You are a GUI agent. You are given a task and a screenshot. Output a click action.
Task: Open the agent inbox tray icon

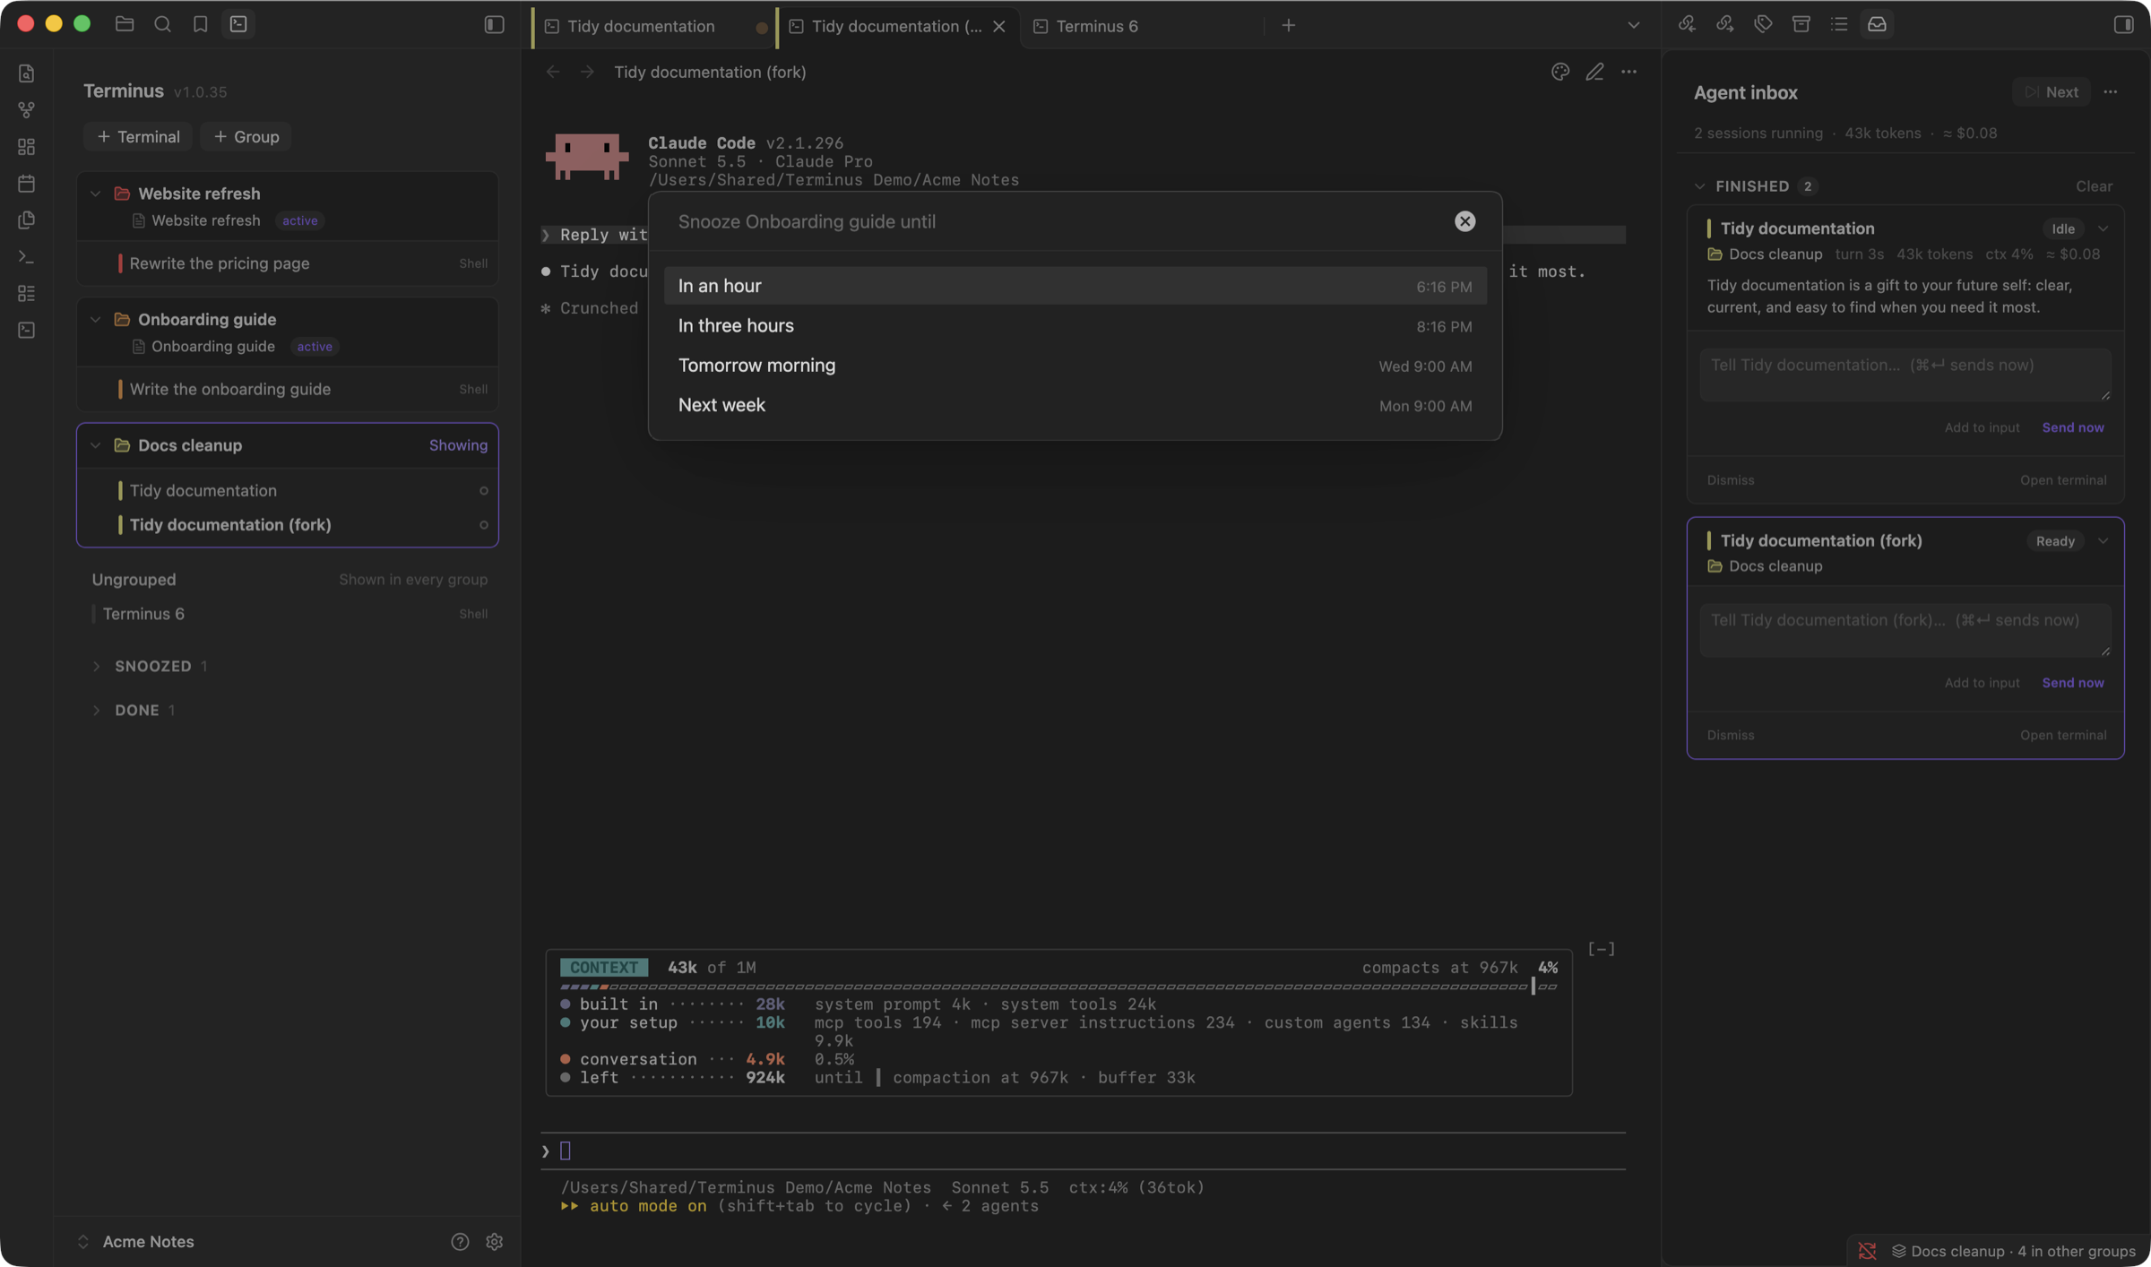(x=1877, y=24)
